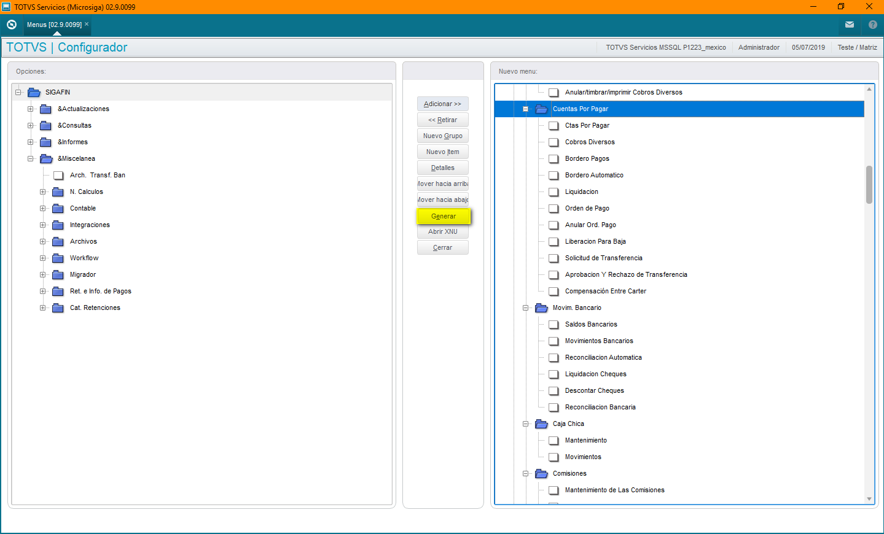Click the &Actualizaciones folder icon
Screen dimensions: 884x534
[x=45, y=109]
